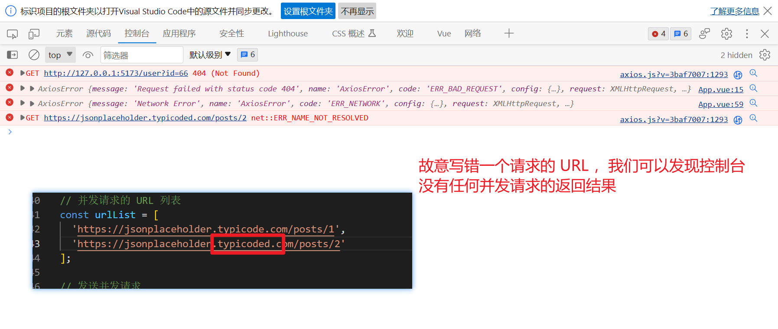This screenshot has height=329, width=778.
Task: Switch to the 元素 tab
Action: pyautogui.click(x=64, y=34)
